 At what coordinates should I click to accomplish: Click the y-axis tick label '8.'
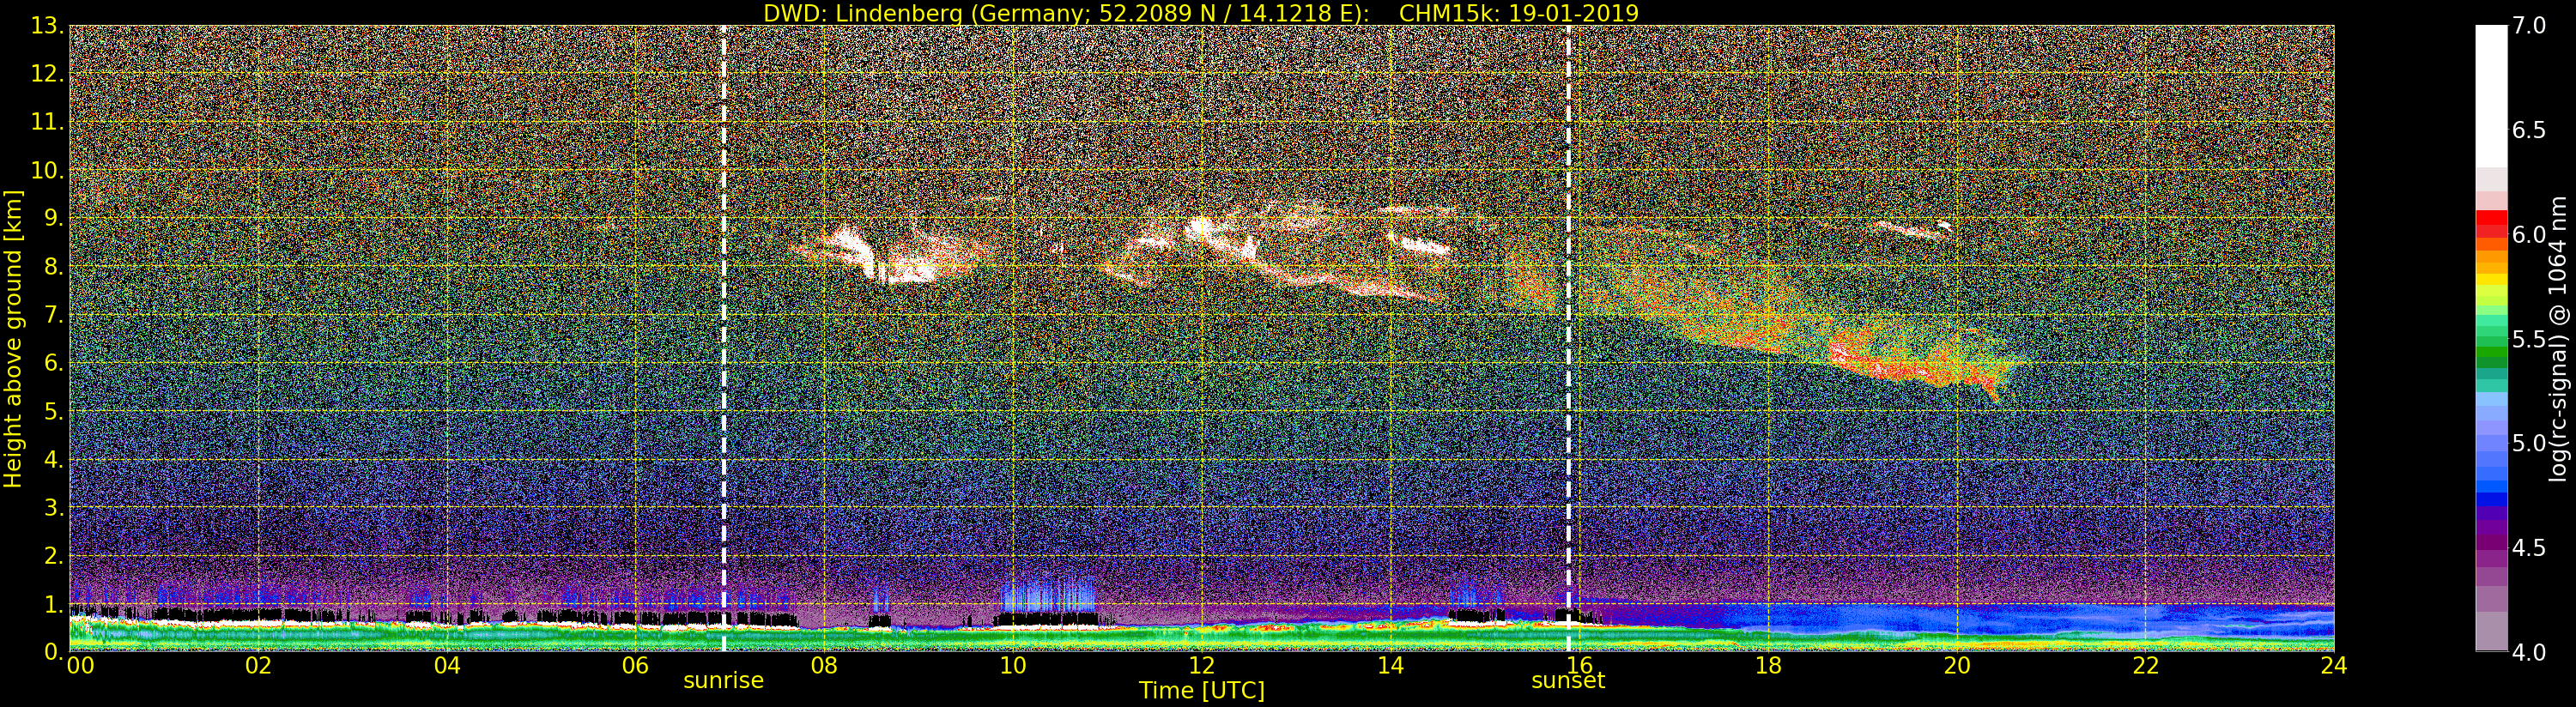(53, 267)
